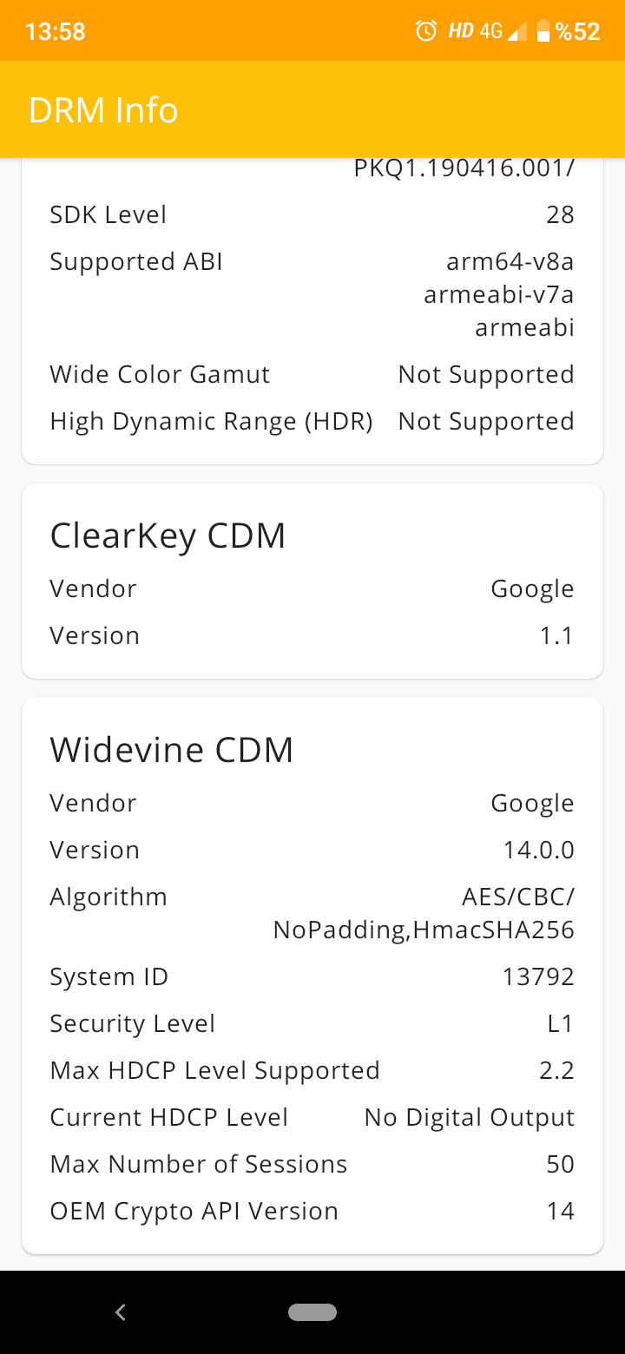The width and height of the screenshot is (625, 1354).
Task: Tap the Wide Color Gamut row
Action: coord(312,374)
